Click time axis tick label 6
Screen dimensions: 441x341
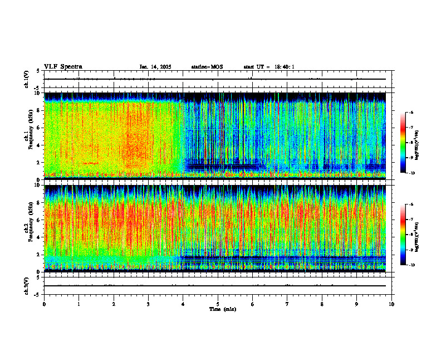pos(253,304)
